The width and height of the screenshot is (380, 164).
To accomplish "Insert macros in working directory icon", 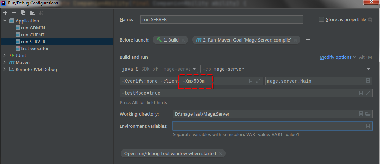I will (361, 114).
